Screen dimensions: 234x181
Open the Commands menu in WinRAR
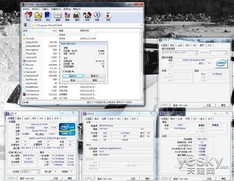(36, 9)
